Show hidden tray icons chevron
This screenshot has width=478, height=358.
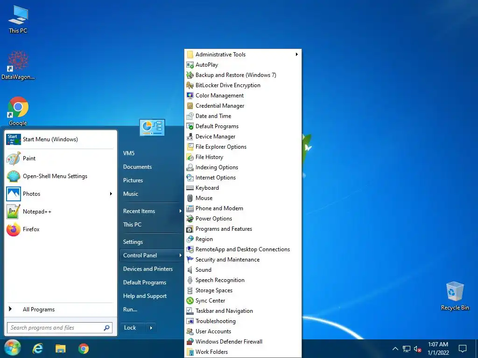click(395, 349)
